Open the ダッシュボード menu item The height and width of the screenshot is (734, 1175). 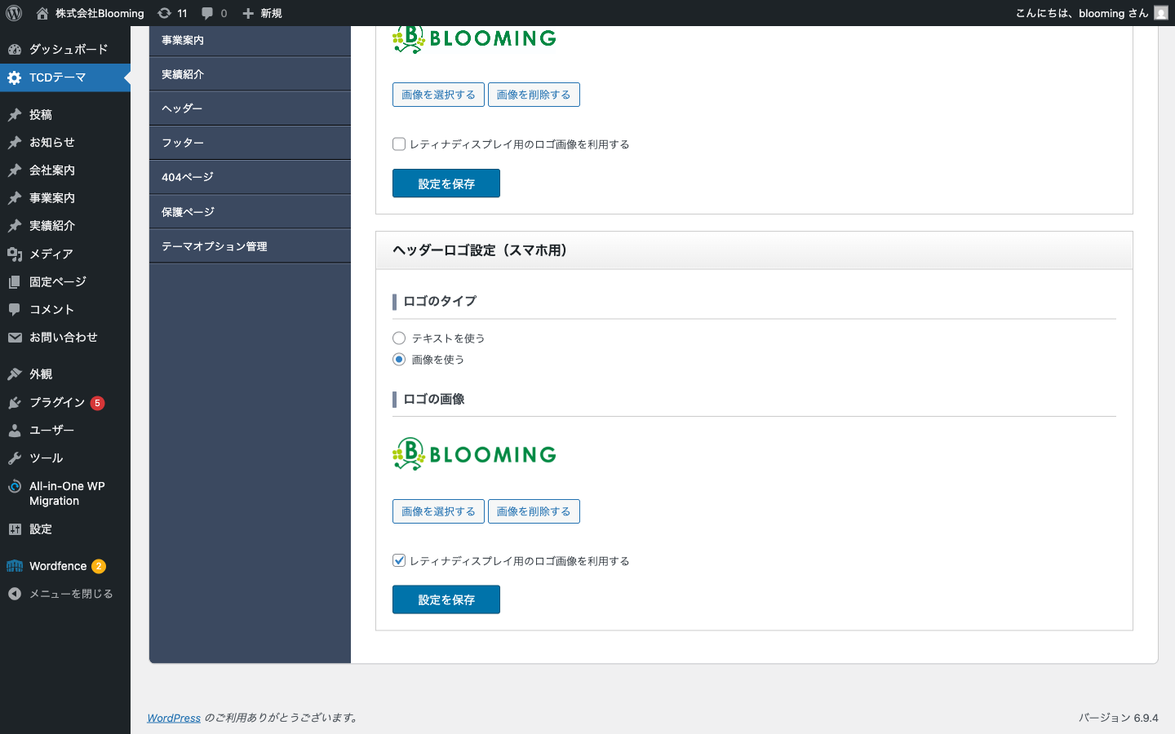[x=65, y=49]
